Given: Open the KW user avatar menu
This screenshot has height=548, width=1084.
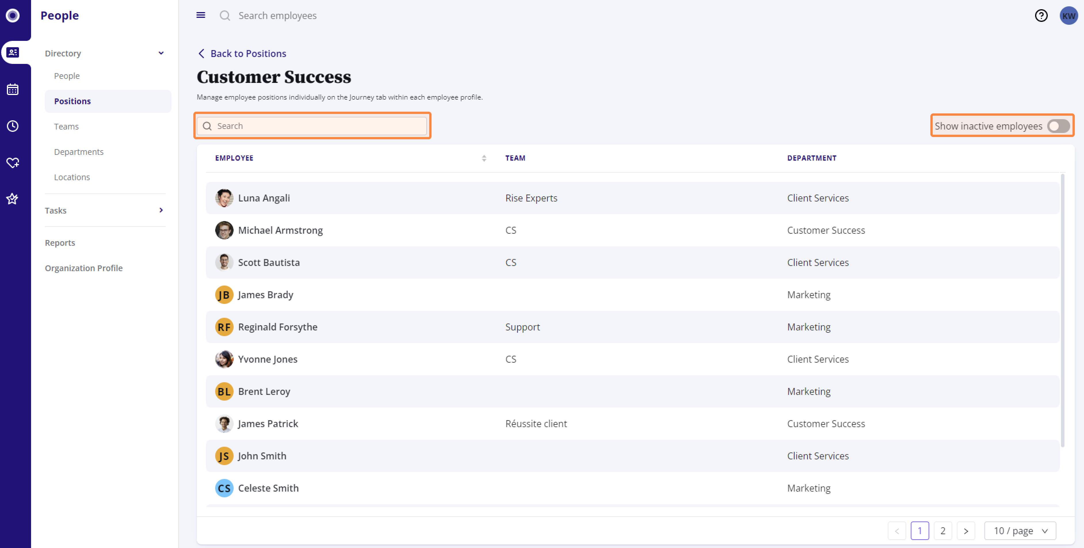Looking at the screenshot, I should (1068, 16).
